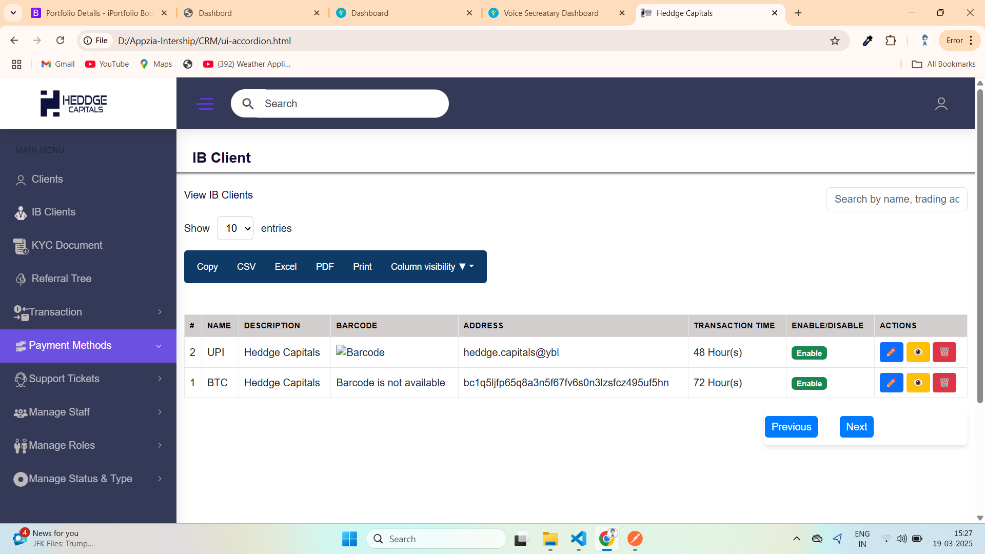This screenshot has height=554, width=985.
Task: Open the user profile icon
Action: coord(941,104)
